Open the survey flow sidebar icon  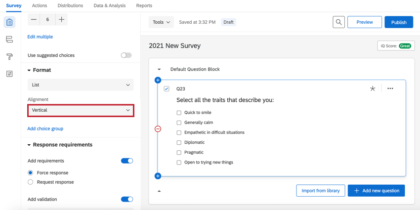coord(9,40)
